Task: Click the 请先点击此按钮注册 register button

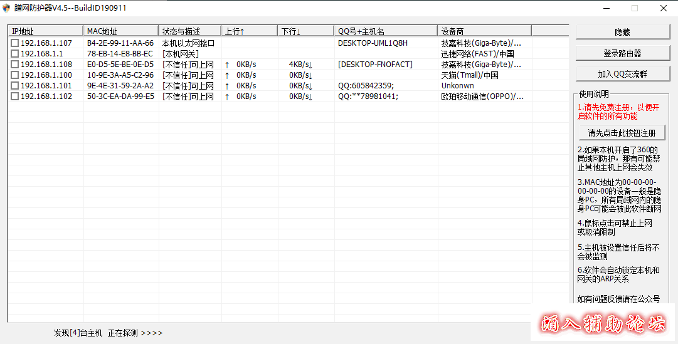Action: click(621, 133)
